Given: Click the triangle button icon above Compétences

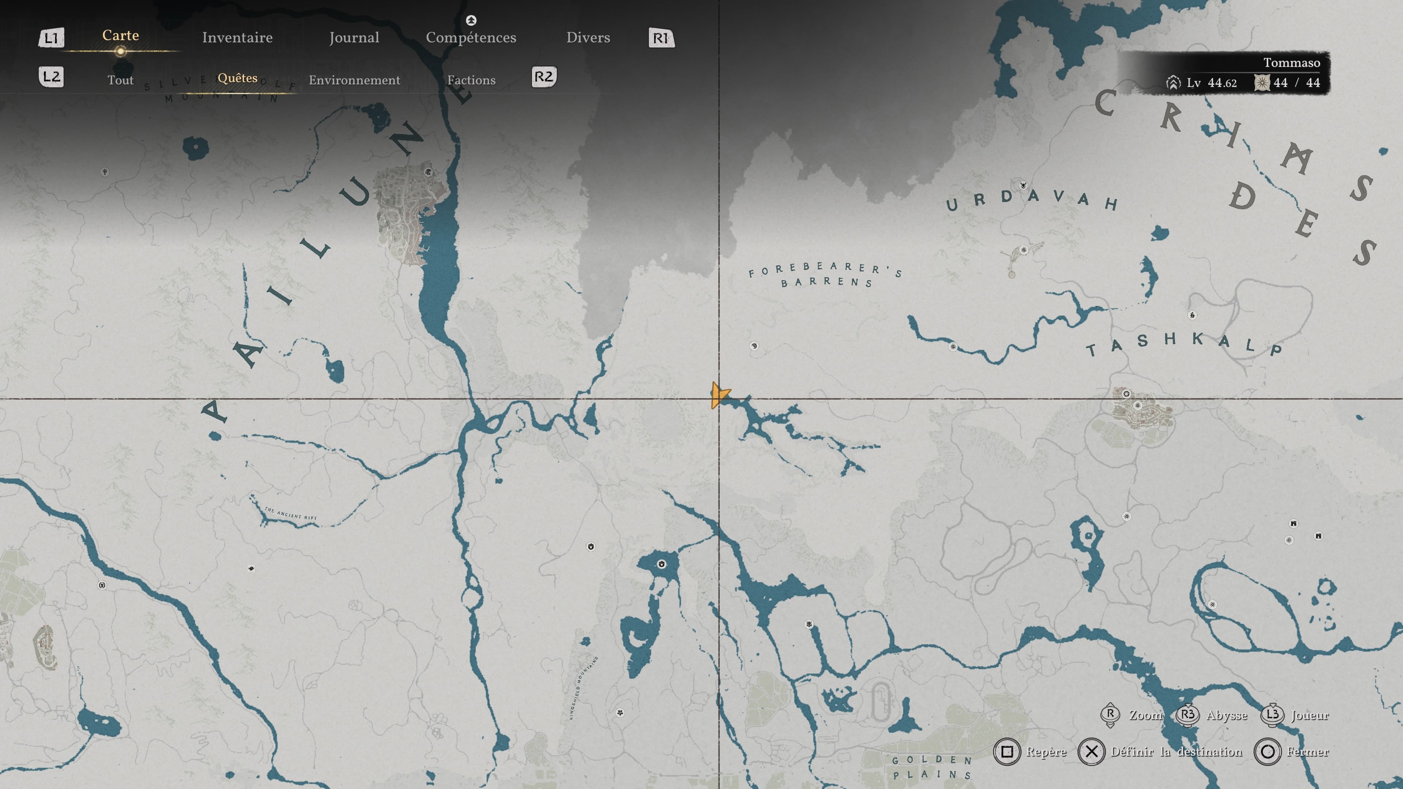Looking at the screenshot, I should point(471,21).
